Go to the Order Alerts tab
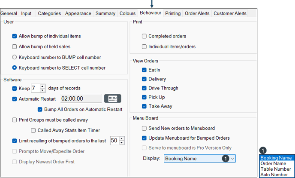The width and height of the screenshot is (295, 178). pyautogui.click(x=197, y=13)
